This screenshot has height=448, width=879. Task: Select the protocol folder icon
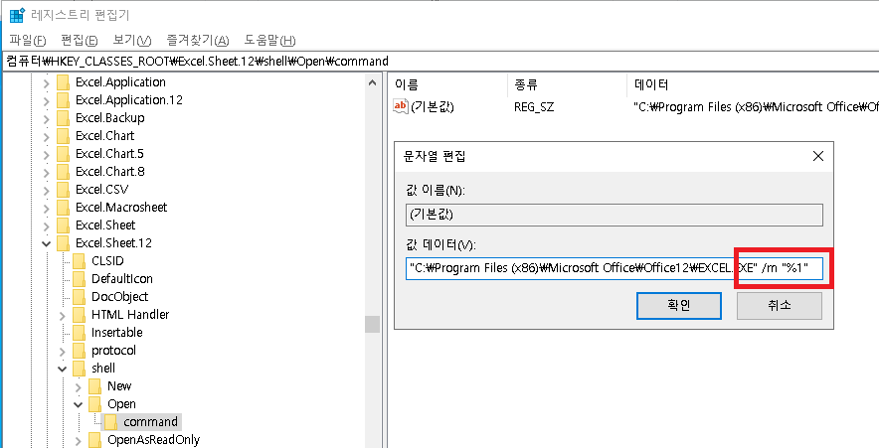(x=79, y=351)
